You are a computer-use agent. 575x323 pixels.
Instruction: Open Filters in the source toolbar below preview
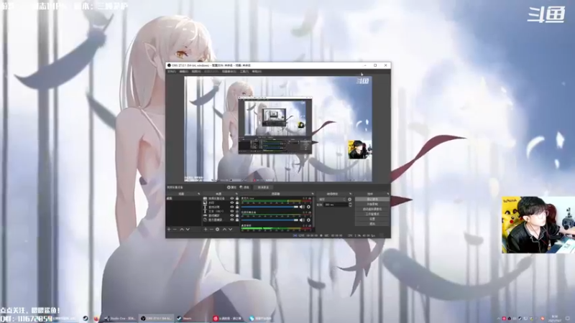[244, 187]
